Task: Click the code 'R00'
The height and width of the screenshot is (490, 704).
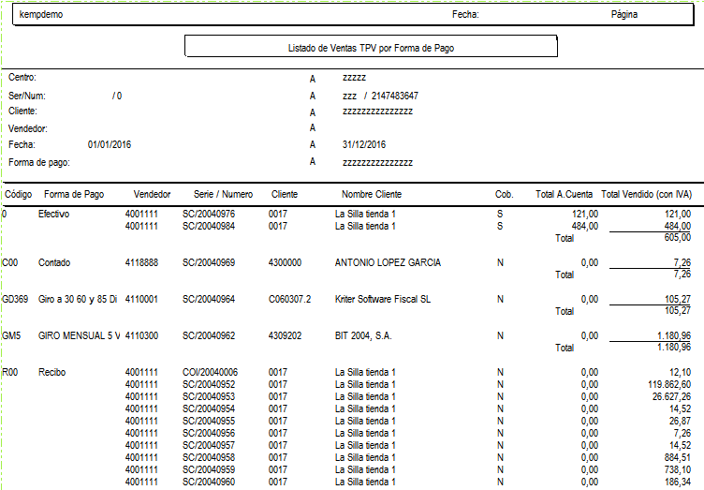Action: [x=11, y=372]
